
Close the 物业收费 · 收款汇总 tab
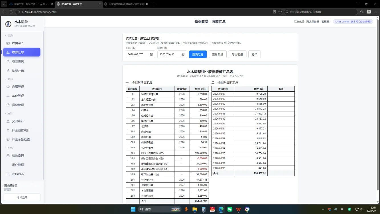99,4
